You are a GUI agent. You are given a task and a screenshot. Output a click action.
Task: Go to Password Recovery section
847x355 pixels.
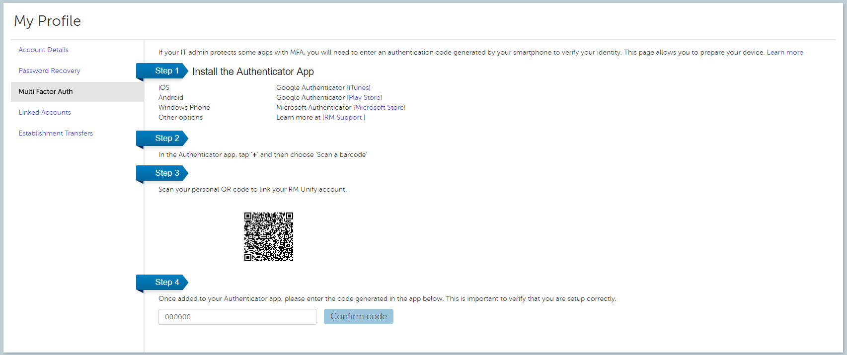tap(49, 71)
